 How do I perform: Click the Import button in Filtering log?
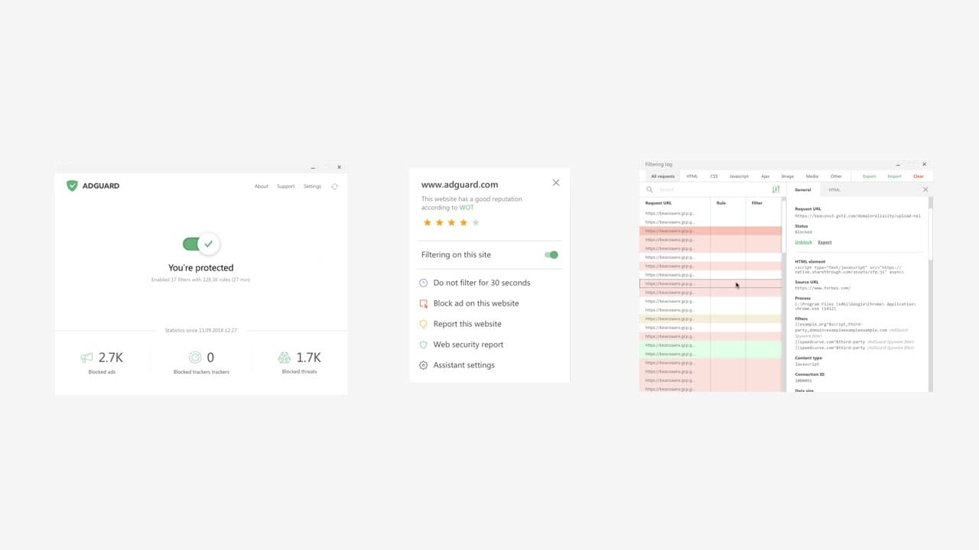pyautogui.click(x=894, y=176)
